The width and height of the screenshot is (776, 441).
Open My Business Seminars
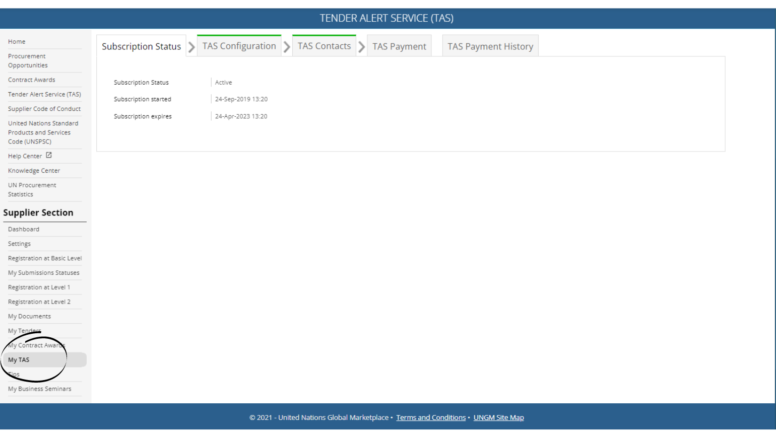pyautogui.click(x=40, y=389)
